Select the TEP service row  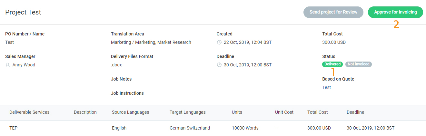pyautogui.click(x=14, y=128)
